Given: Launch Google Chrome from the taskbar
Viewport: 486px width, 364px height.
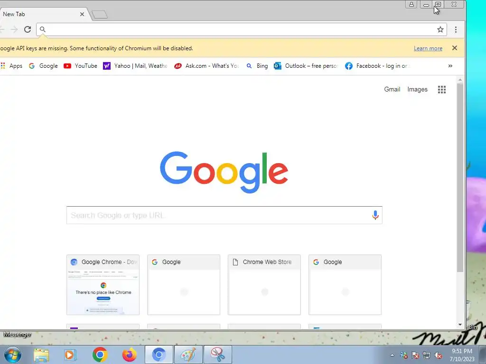Looking at the screenshot, I should tap(100, 355).
